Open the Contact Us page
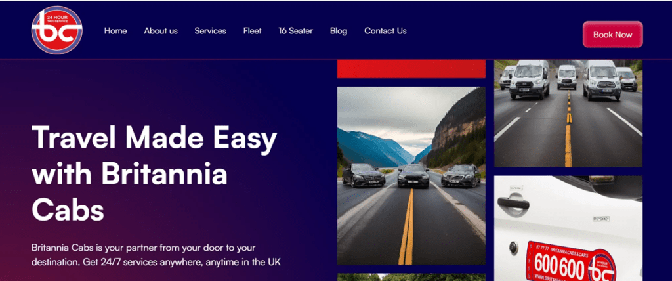 [x=385, y=31]
